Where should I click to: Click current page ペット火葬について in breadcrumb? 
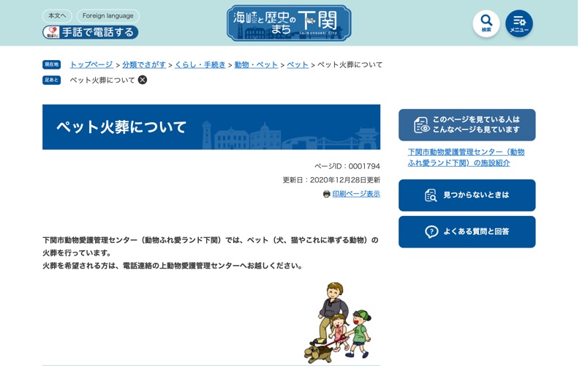point(350,64)
